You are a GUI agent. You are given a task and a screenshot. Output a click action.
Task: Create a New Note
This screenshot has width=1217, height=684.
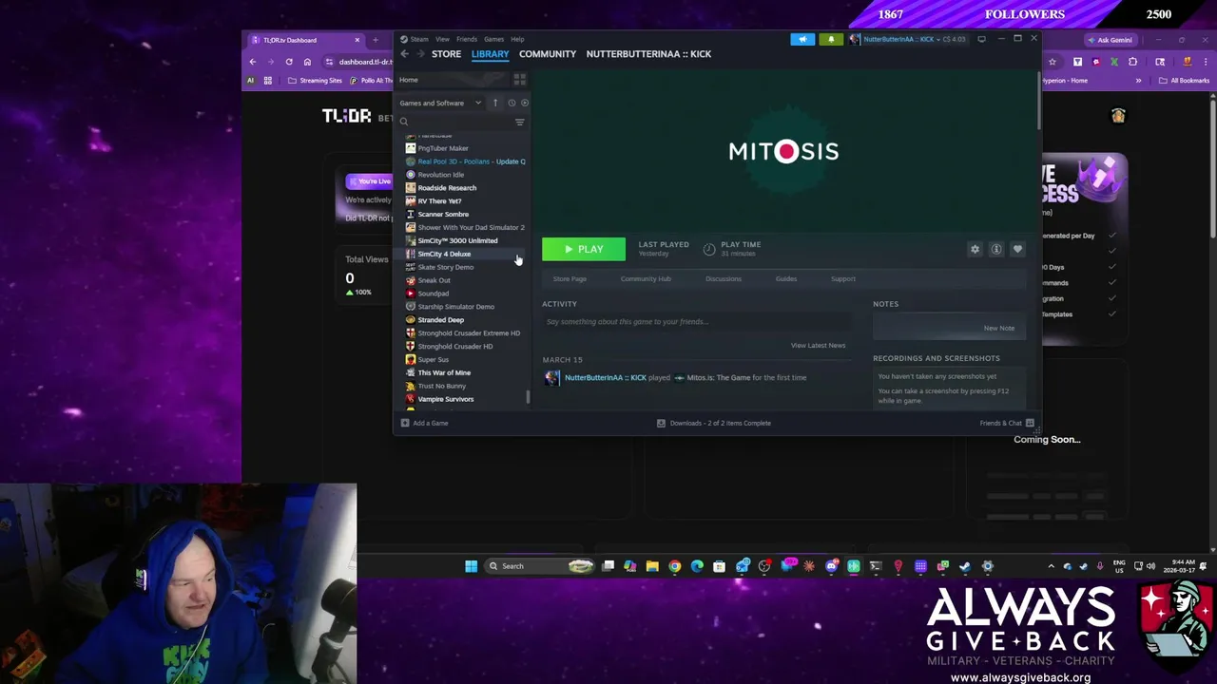998,328
